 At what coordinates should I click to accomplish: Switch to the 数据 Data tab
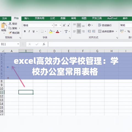pos(63,18)
